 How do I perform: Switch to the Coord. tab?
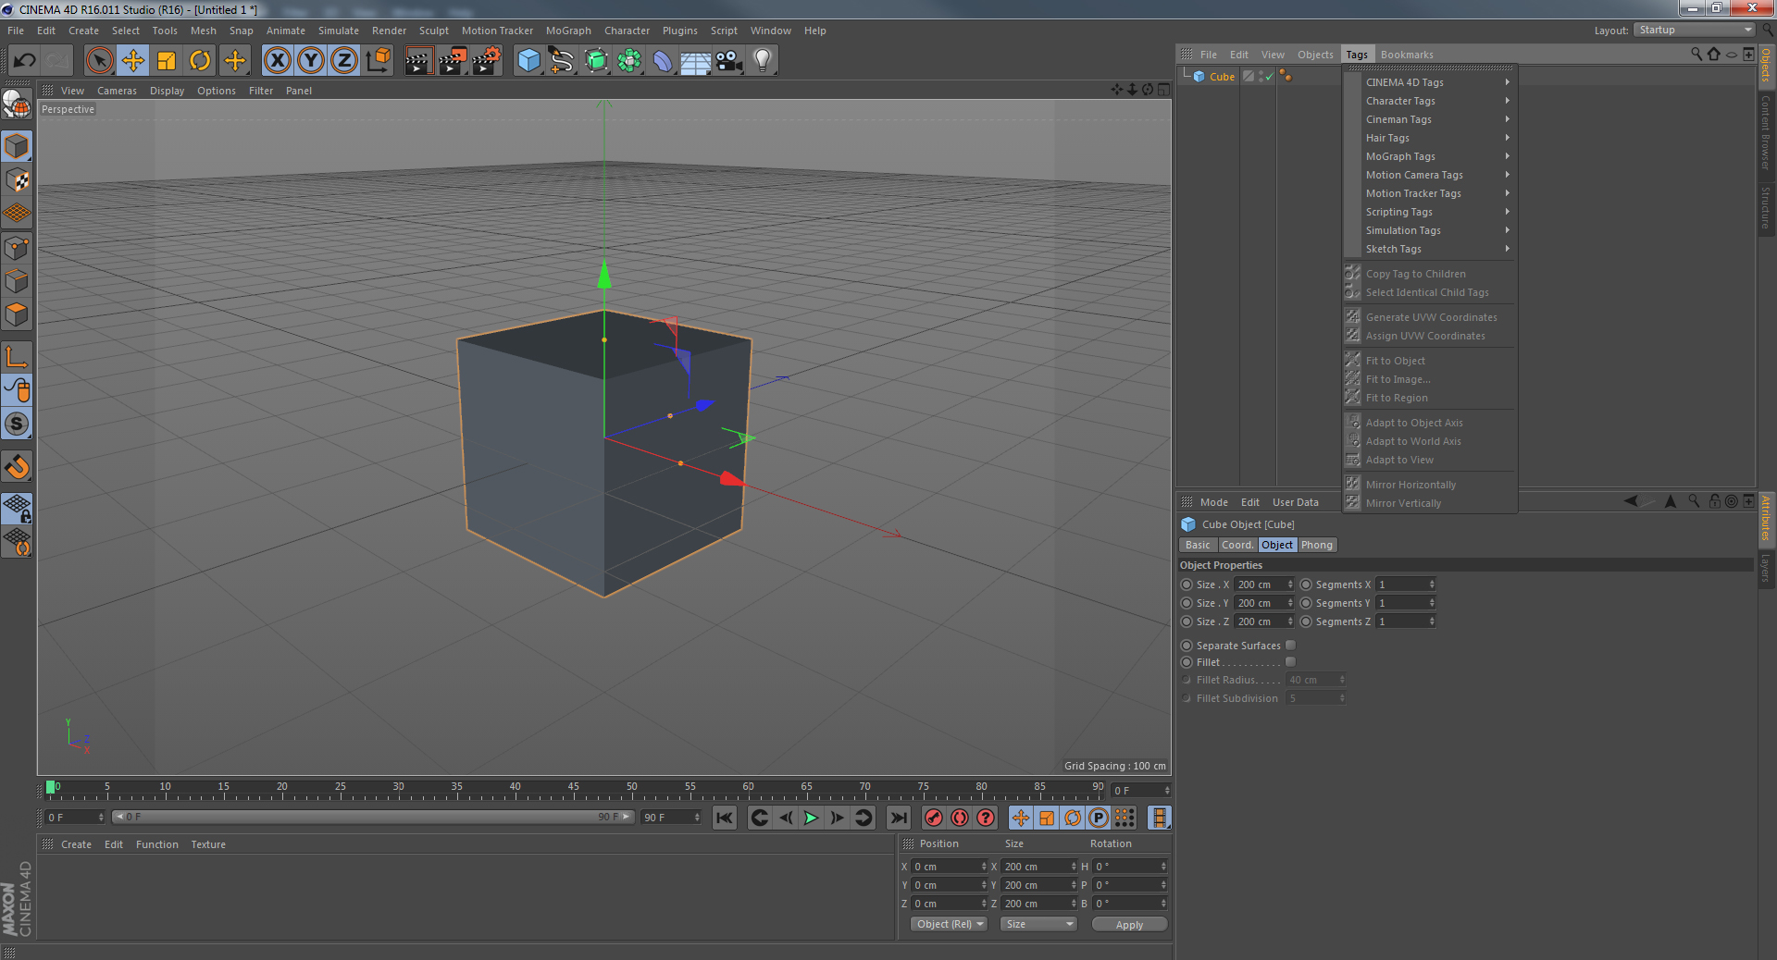pos(1236,545)
